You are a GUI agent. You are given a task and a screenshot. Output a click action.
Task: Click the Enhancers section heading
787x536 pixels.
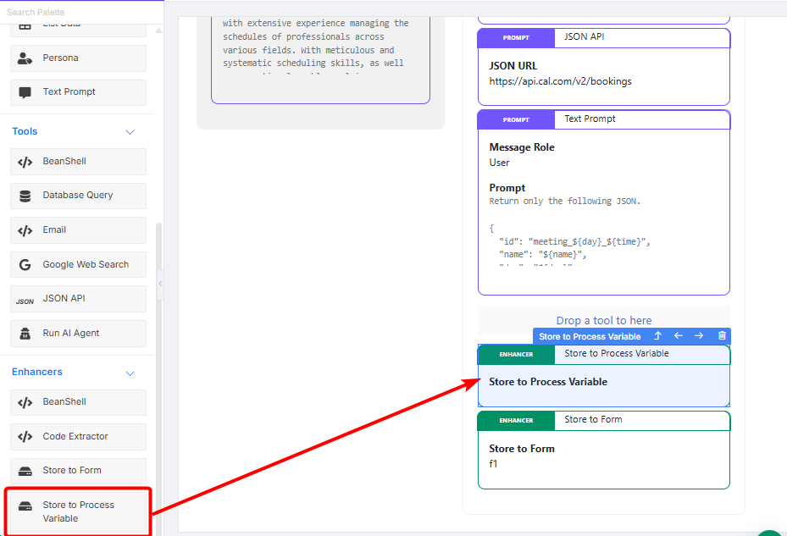point(37,372)
